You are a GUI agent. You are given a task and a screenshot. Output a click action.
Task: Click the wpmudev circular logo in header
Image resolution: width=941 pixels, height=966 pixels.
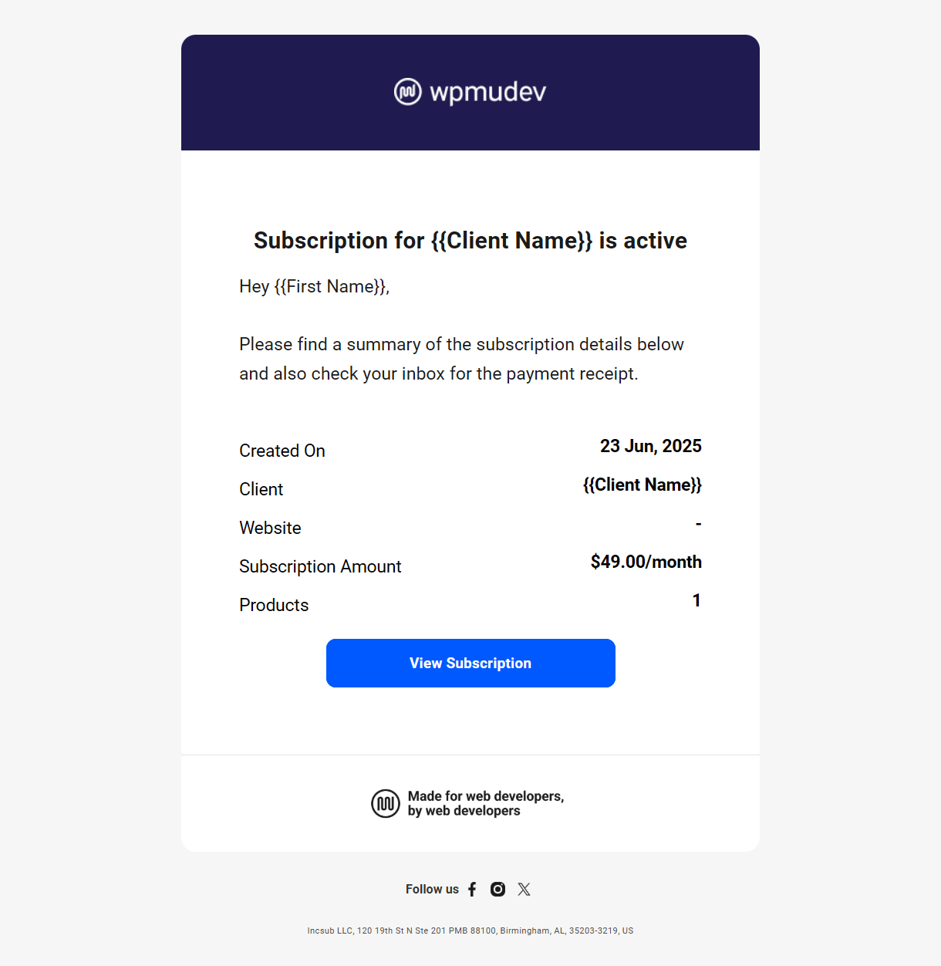tap(408, 92)
